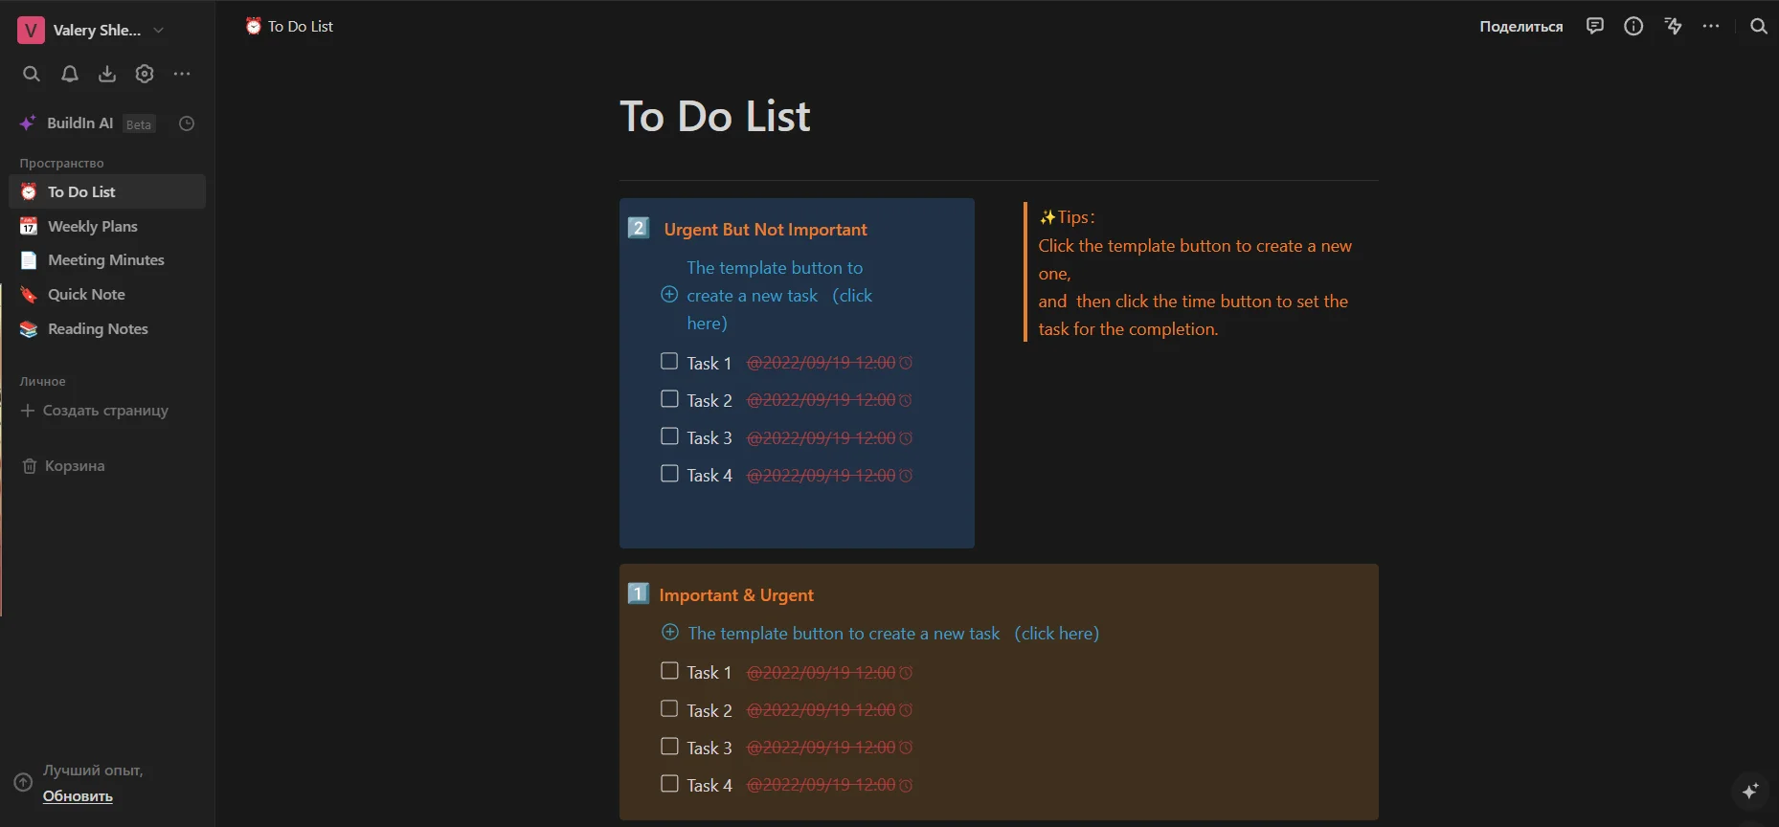Click the number 1 emoji icon

(x=639, y=593)
